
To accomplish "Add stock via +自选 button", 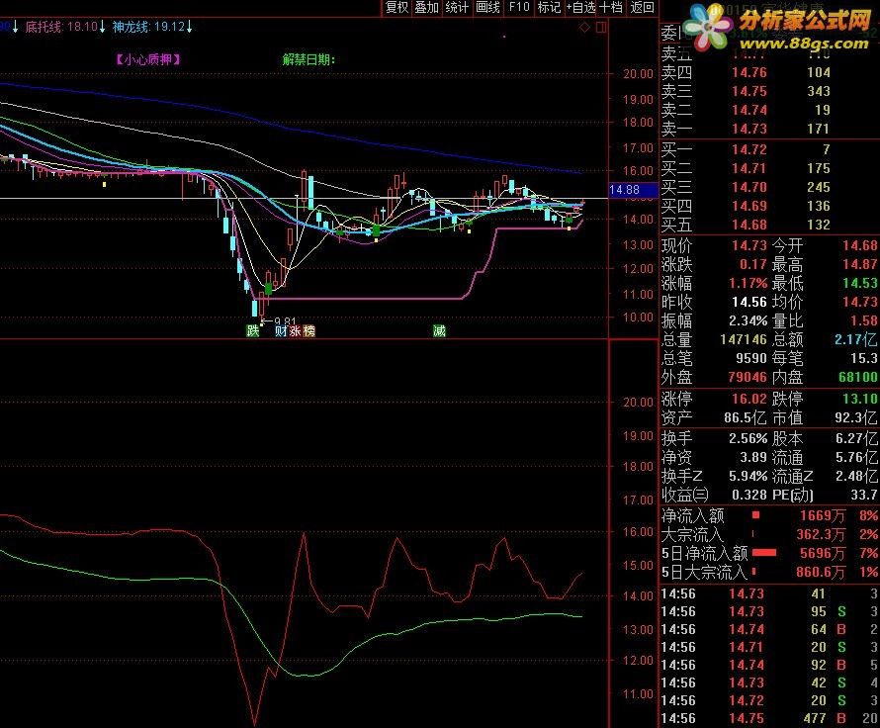I will 580,7.
